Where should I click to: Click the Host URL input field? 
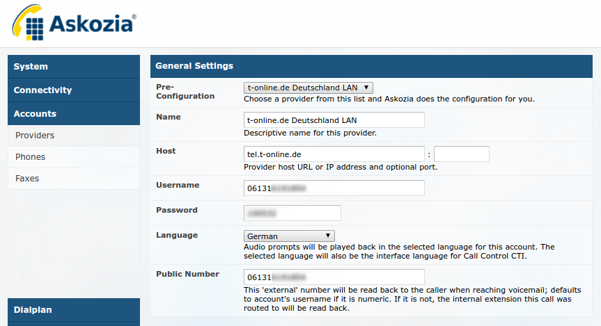coord(334,154)
